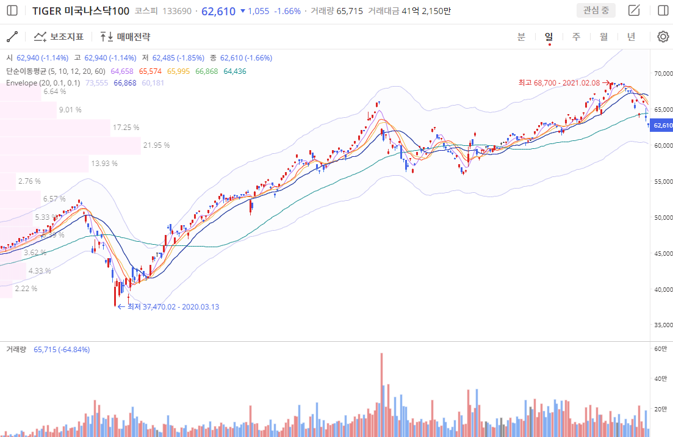Screen dimensions: 673x437
Task: Open the memo edit icon
Action: click(634, 10)
